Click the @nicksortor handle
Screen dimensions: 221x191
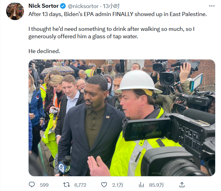[x=83, y=6]
